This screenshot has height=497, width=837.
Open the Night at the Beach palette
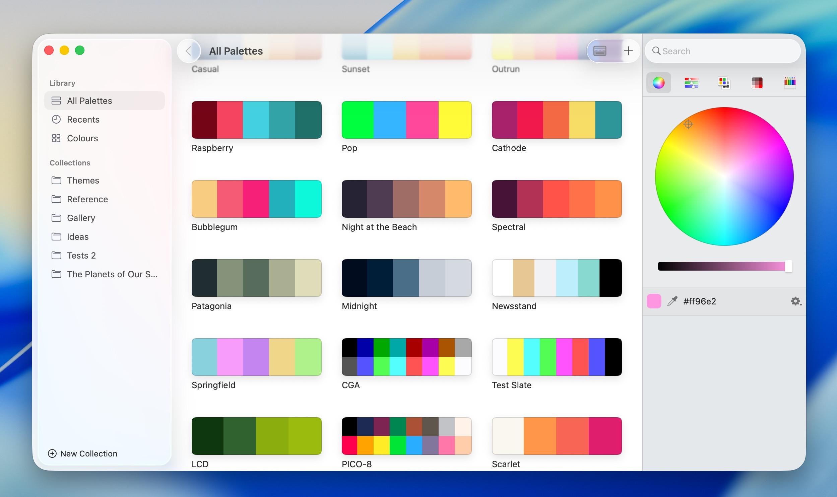(x=406, y=199)
